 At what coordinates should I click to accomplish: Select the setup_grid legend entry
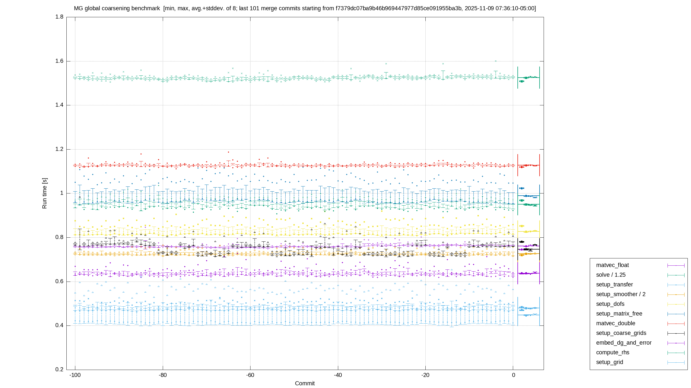(609, 362)
